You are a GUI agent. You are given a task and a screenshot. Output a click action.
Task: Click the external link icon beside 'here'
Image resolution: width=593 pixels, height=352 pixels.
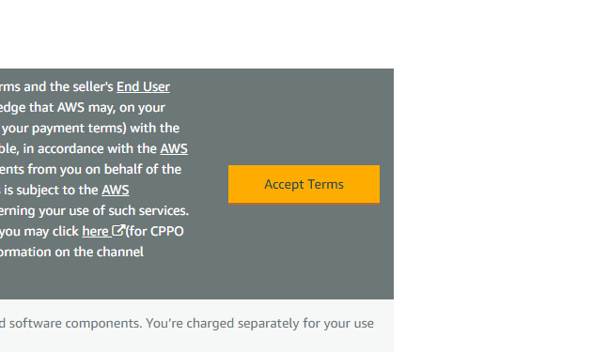coord(118,230)
